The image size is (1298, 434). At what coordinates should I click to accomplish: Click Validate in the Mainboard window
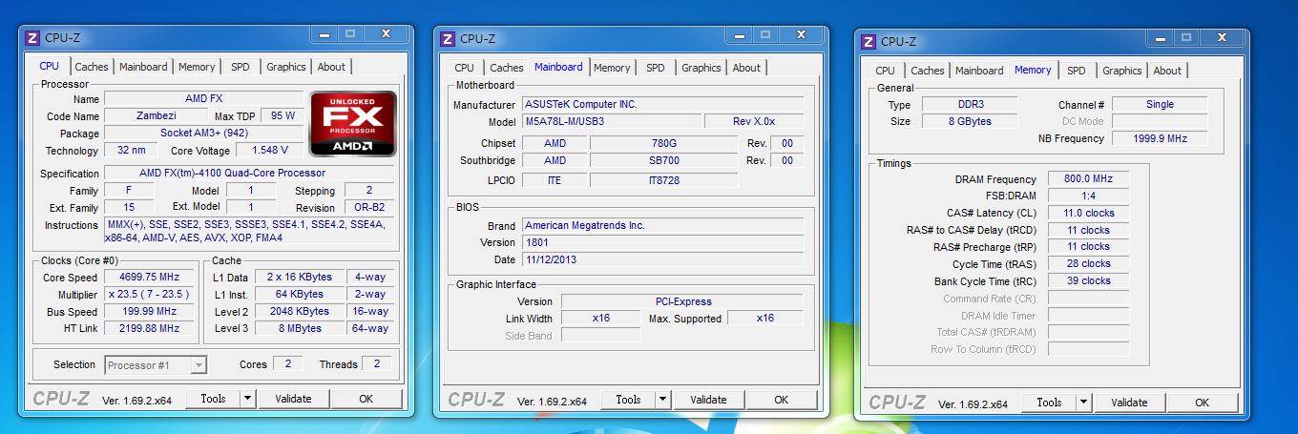click(x=709, y=400)
